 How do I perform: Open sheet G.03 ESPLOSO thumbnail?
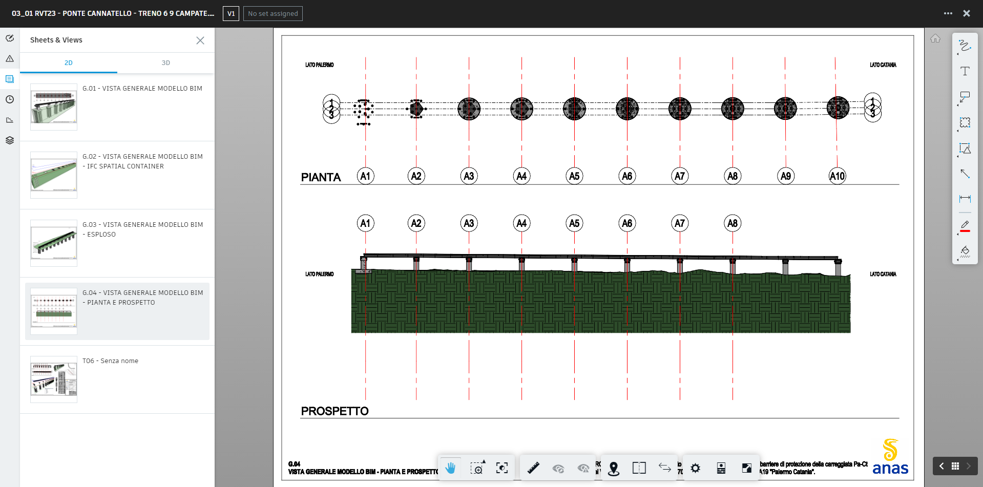tap(54, 243)
